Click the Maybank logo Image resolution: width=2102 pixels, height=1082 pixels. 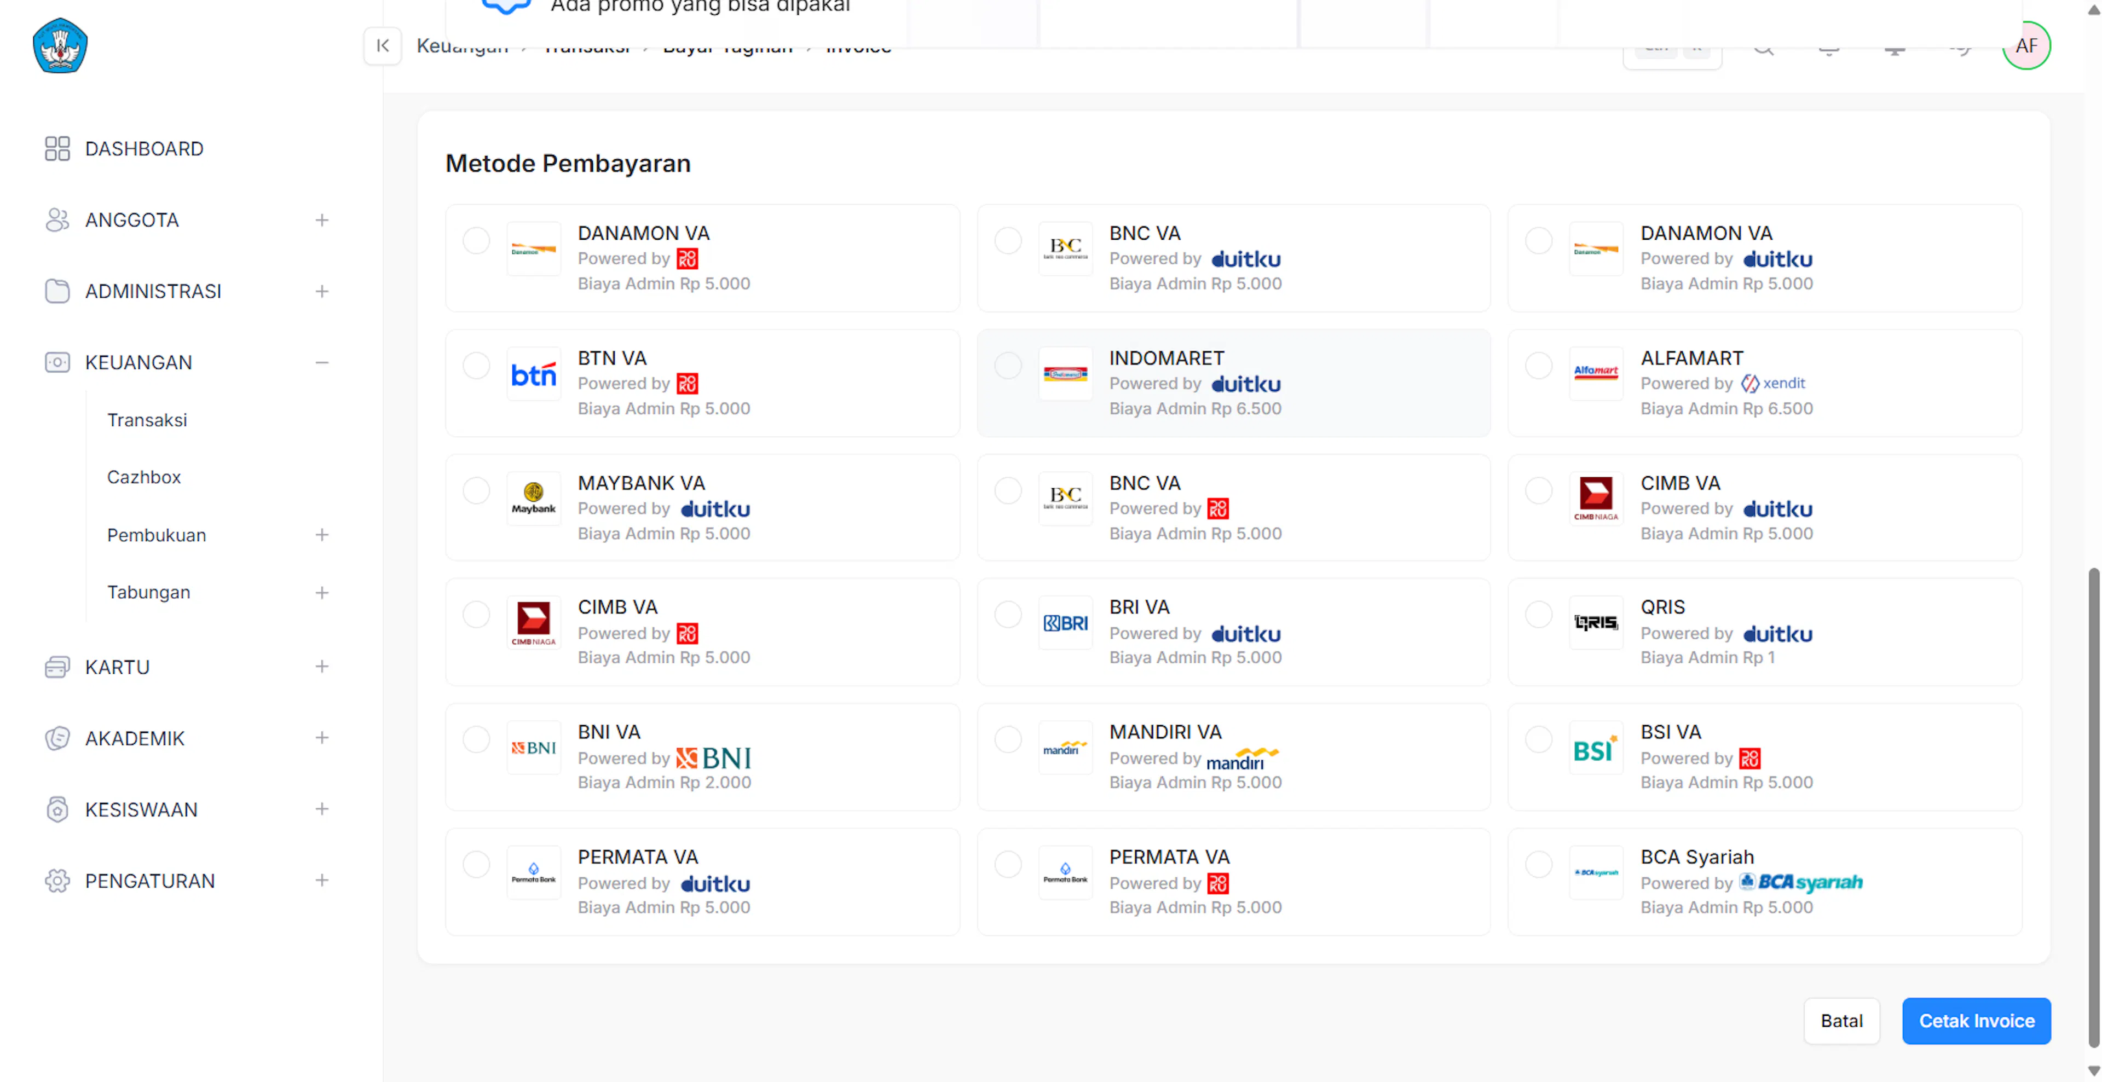(534, 499)
